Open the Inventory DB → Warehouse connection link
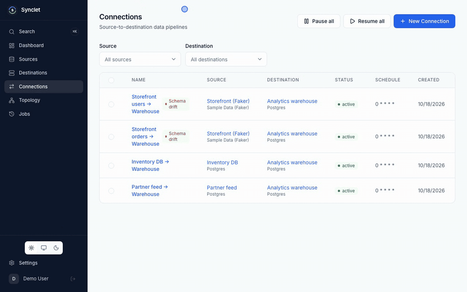Image resolution: width=467 pixels, height=292 pixels. click(x=150, y=165)
